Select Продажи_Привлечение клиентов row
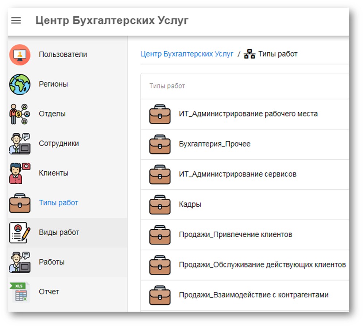364x327 pixels. pos(244,235)
